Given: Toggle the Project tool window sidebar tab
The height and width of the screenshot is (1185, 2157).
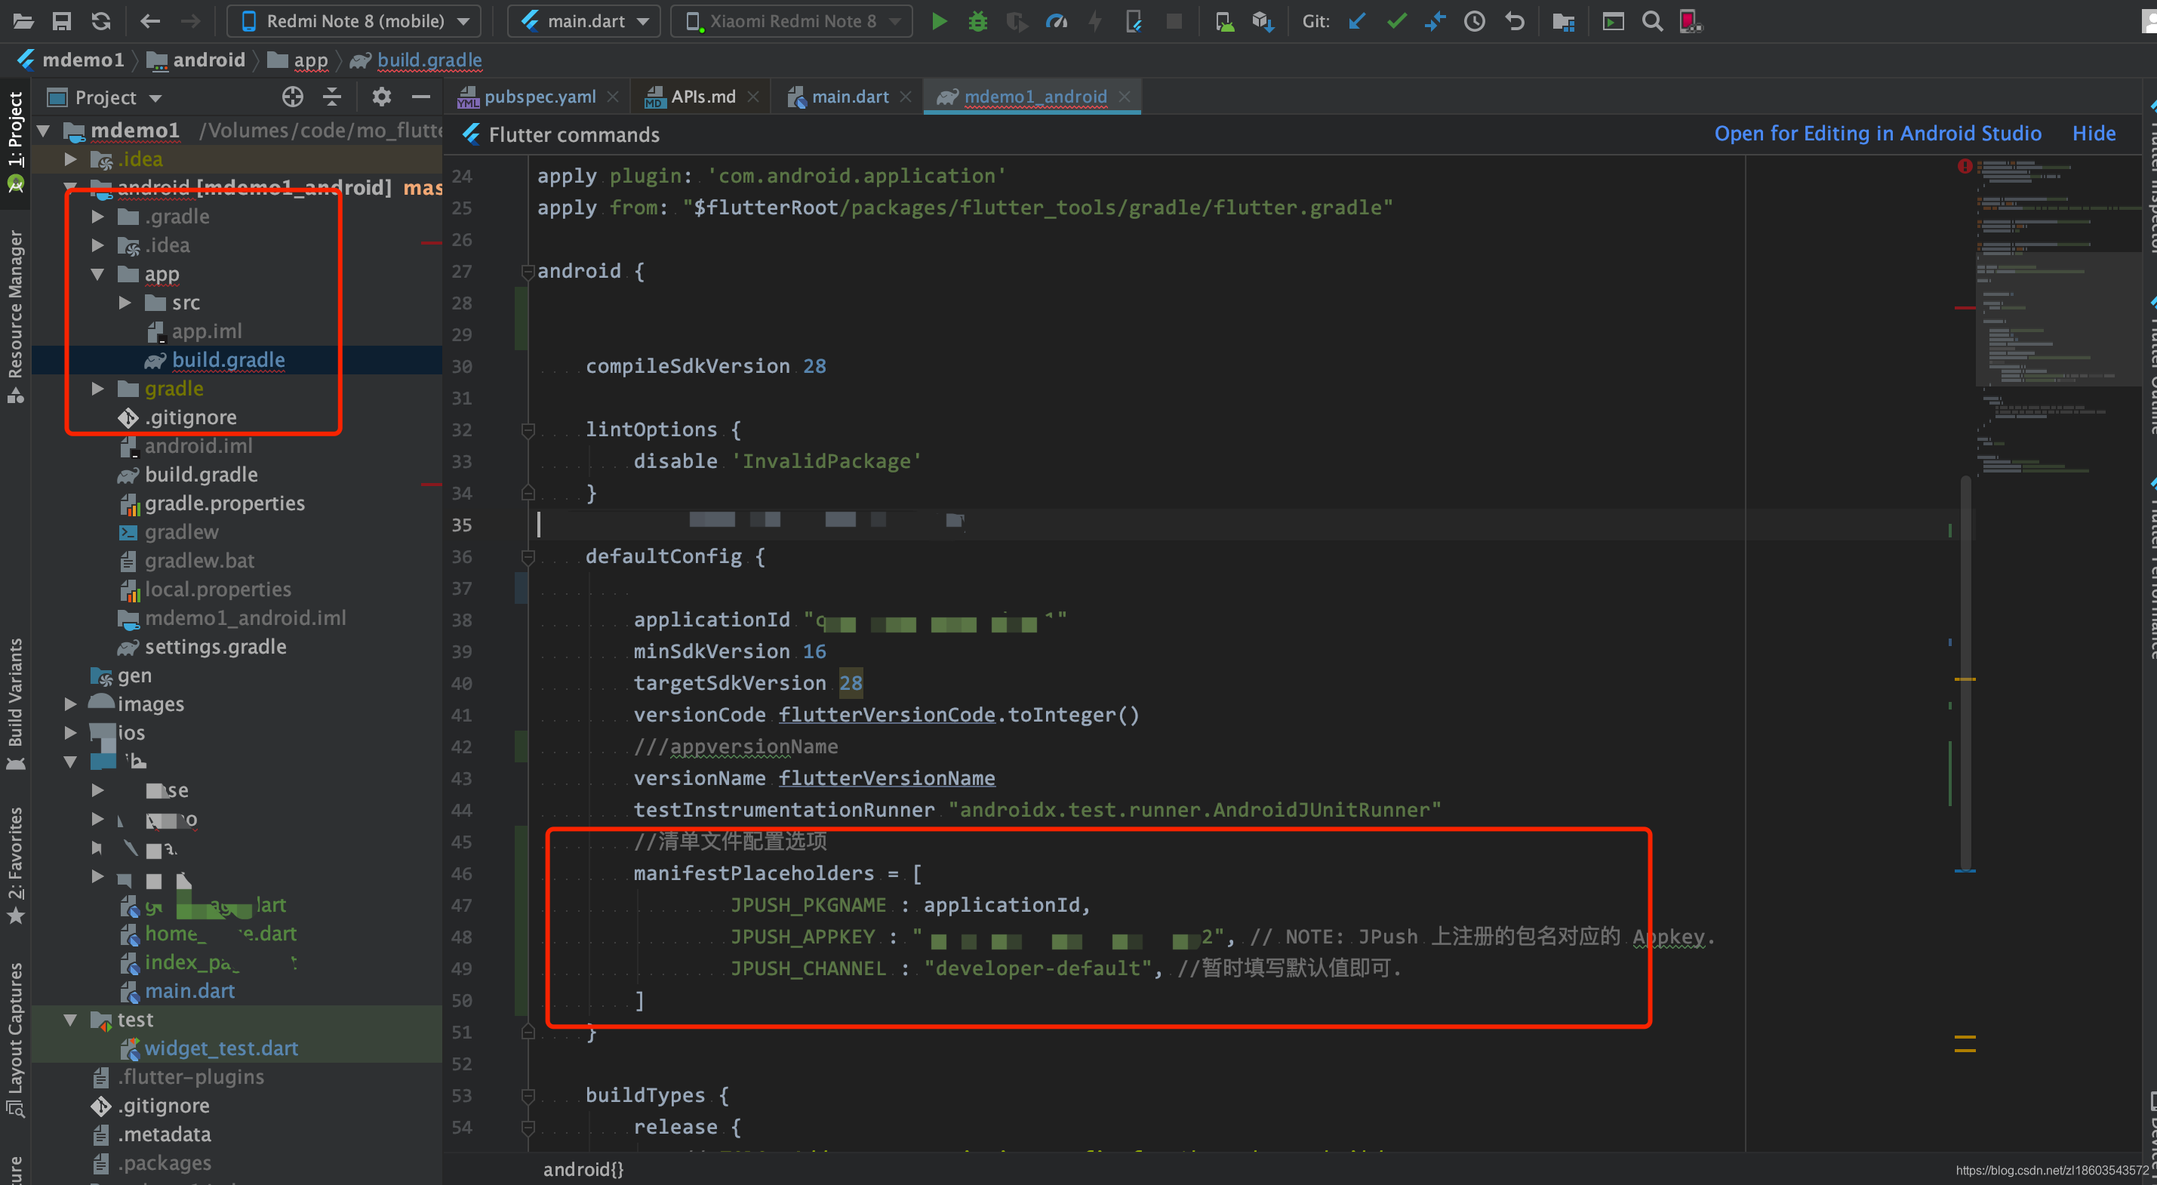Looking at the screenshot, I should click(15, 130).
